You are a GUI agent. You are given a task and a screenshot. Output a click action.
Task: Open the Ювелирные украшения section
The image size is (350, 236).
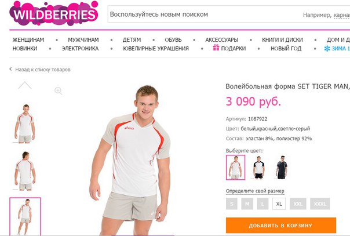click(x=156, y=49)
